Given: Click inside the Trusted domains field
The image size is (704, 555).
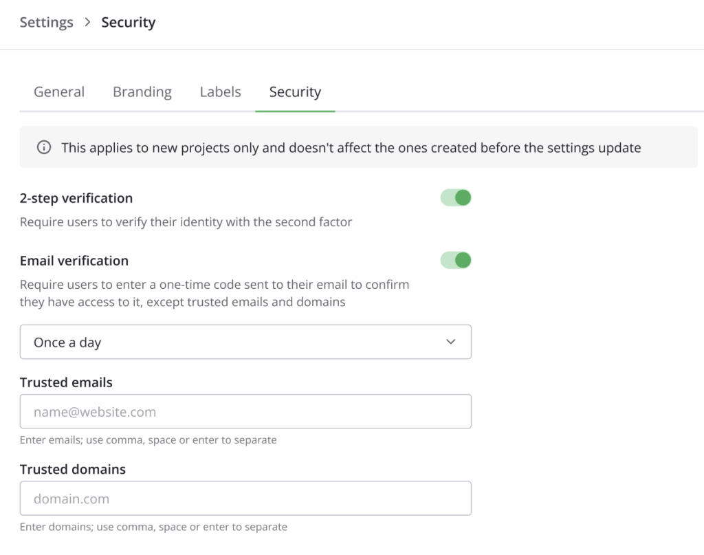Looking at the screenshot, I should (x=245, y=498).
